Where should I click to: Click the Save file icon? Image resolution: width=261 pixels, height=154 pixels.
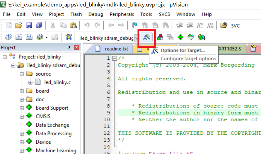click(29, 25)
